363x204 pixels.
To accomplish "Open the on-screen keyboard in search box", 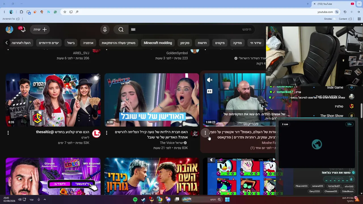I will pyautogui.click(x=133, y=29).
